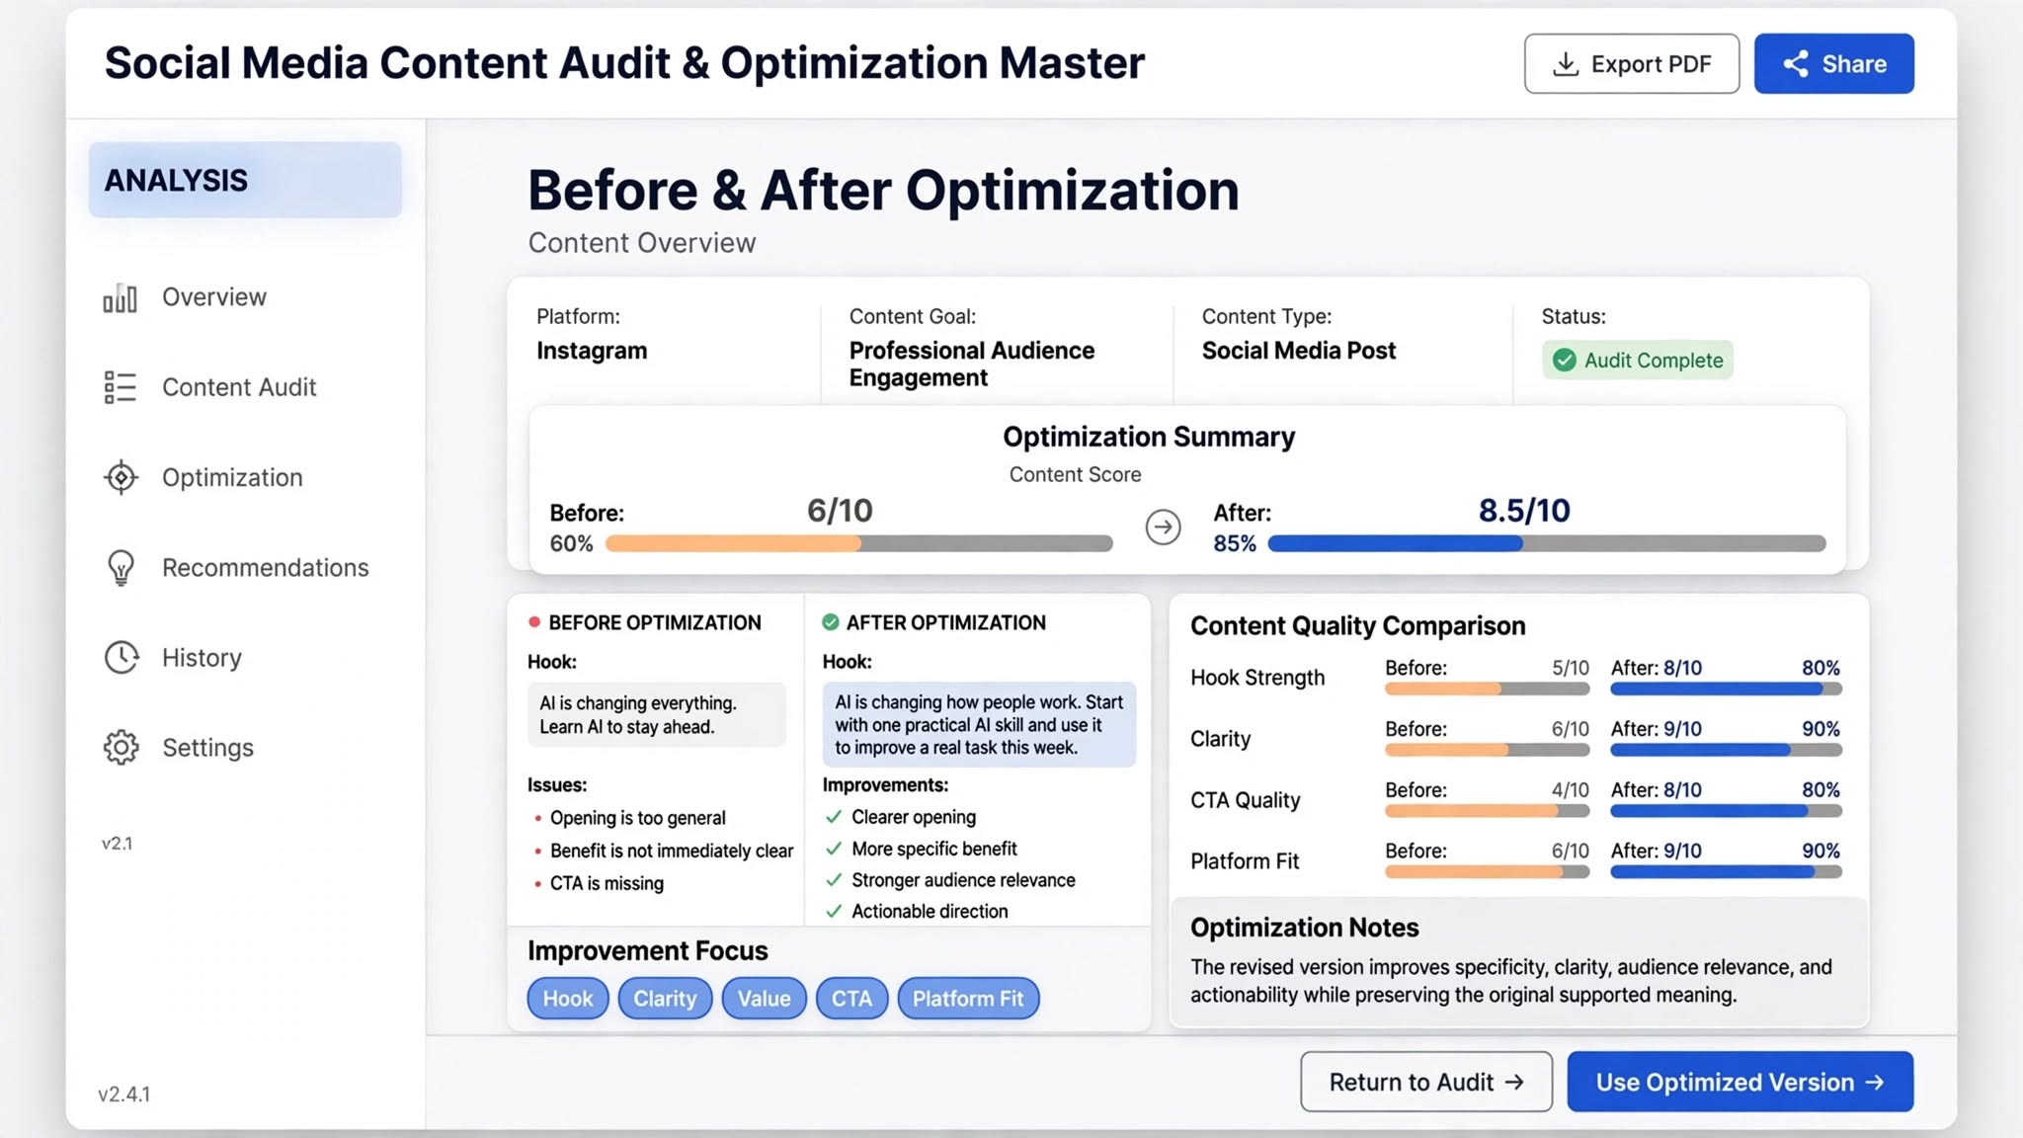Click the 'CTA is missing' issue
Screen dimensions: 2023x1138
tap(607, 883)
